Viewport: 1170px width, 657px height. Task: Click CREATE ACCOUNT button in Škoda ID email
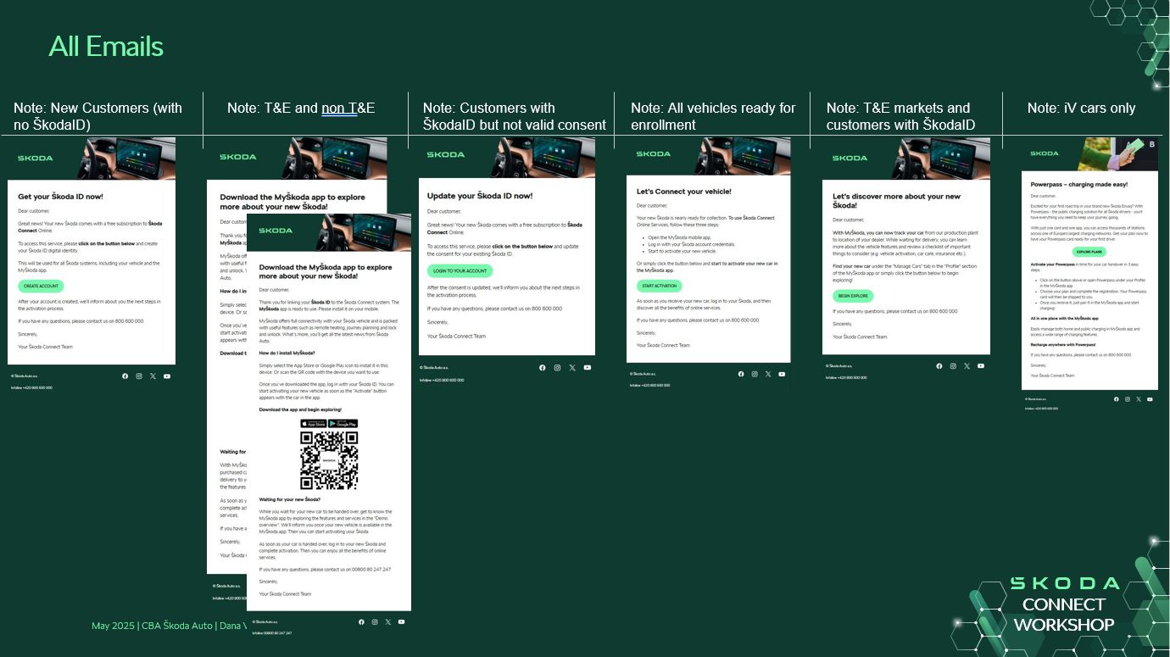click(x=41, y=287)
